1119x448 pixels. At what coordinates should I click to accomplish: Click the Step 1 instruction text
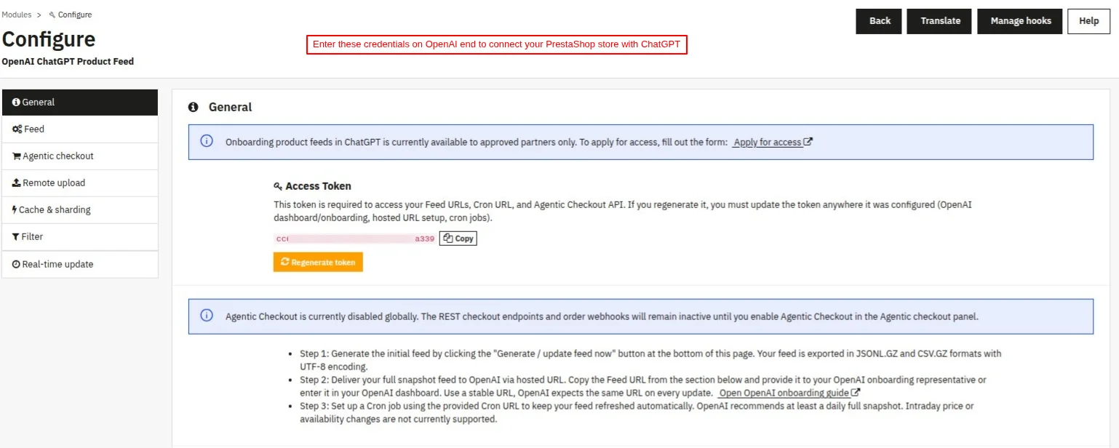pos(650,360)
